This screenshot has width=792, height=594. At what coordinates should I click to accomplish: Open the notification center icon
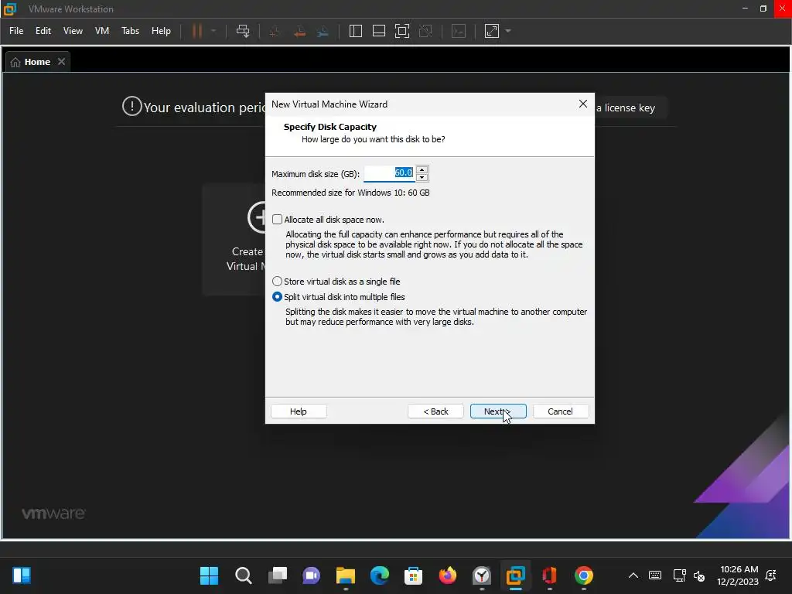(x=771, y=575)
